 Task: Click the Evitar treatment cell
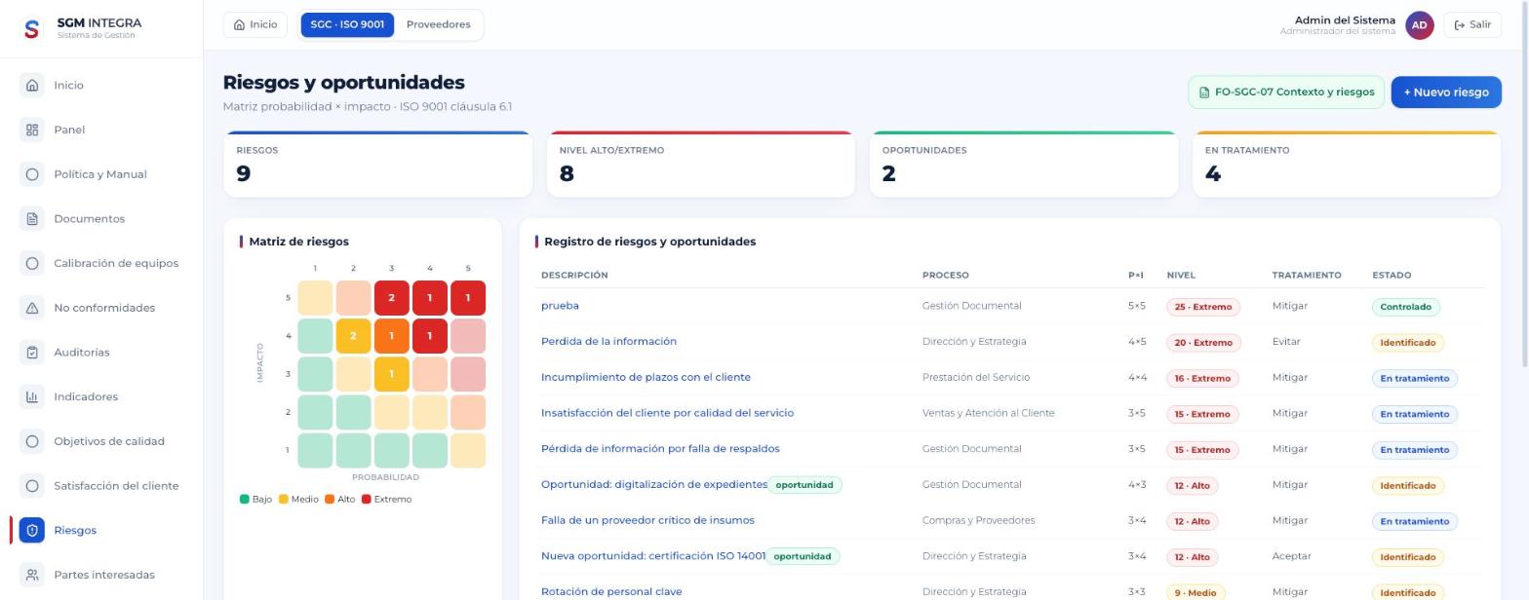(1286, 342)
